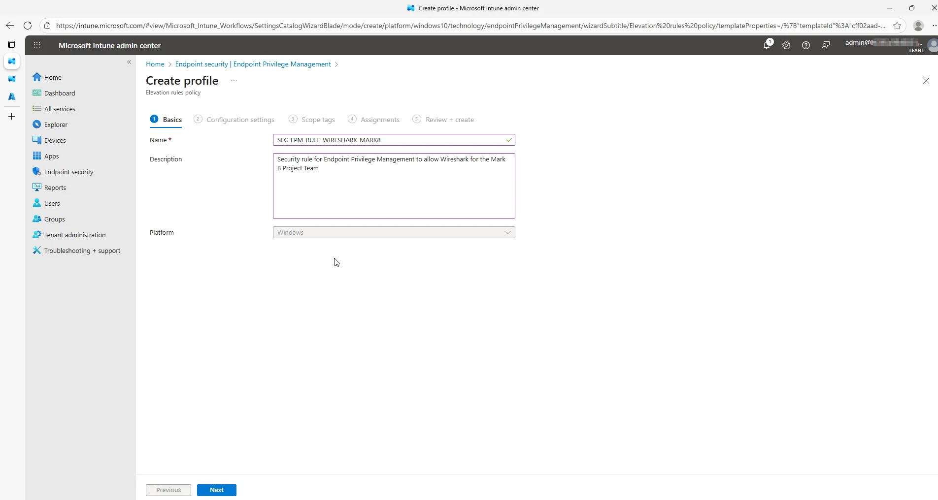Open Tenant administration
This screenshot has width=938, height=500.
(x=69, y=235)
